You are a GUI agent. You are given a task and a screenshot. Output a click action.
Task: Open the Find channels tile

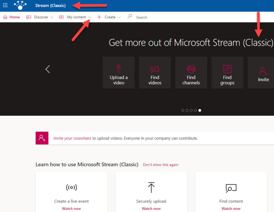coord(191,72)
